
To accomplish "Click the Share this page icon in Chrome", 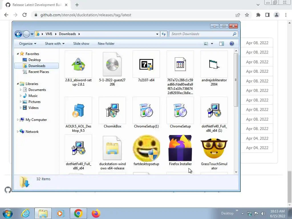I will tap(238, 15).
